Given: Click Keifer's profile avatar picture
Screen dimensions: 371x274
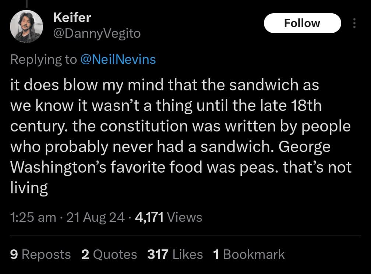Looking at the screenshot, I should 26,26.
